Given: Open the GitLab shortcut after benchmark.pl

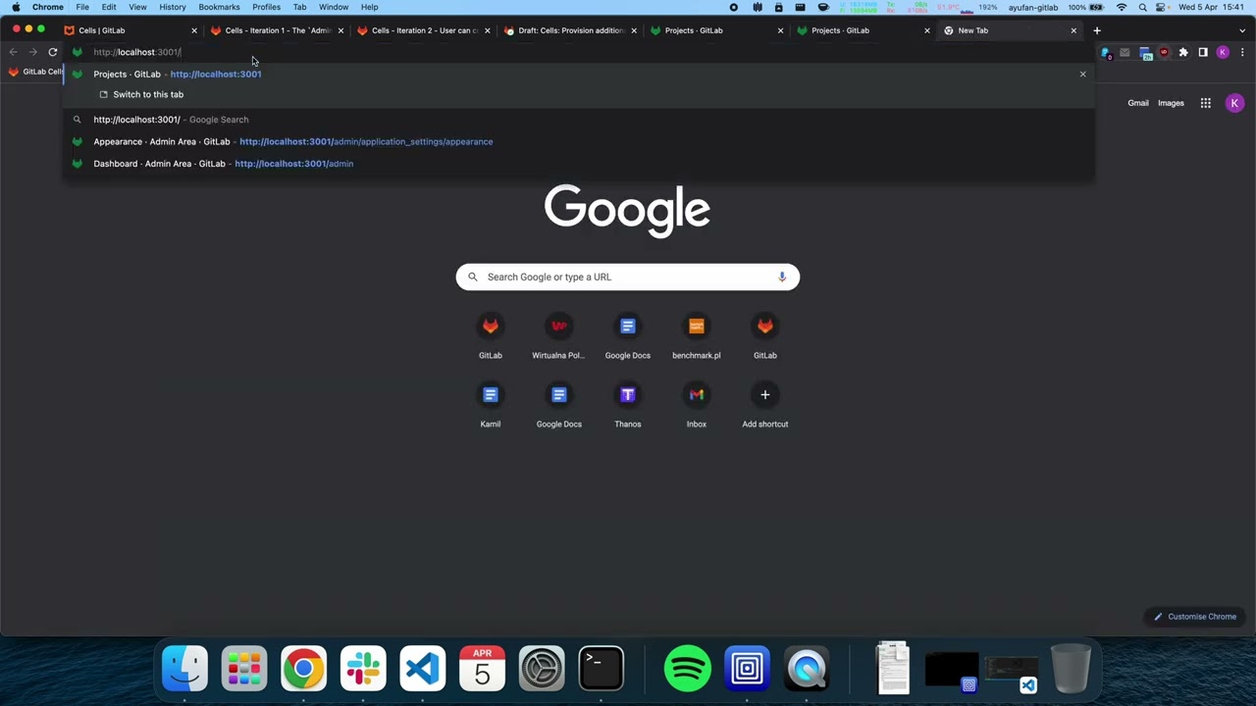Looking at the screenshot, I should tap(764, 336).
